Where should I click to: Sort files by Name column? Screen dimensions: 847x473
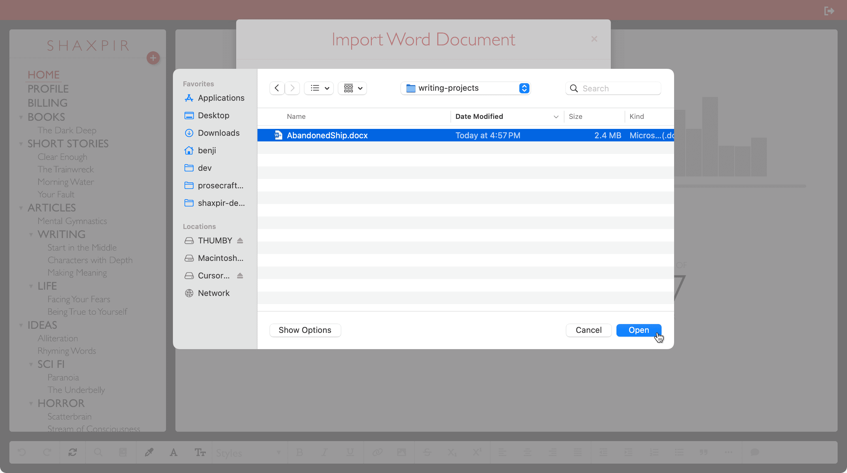(x=296, y=117)
